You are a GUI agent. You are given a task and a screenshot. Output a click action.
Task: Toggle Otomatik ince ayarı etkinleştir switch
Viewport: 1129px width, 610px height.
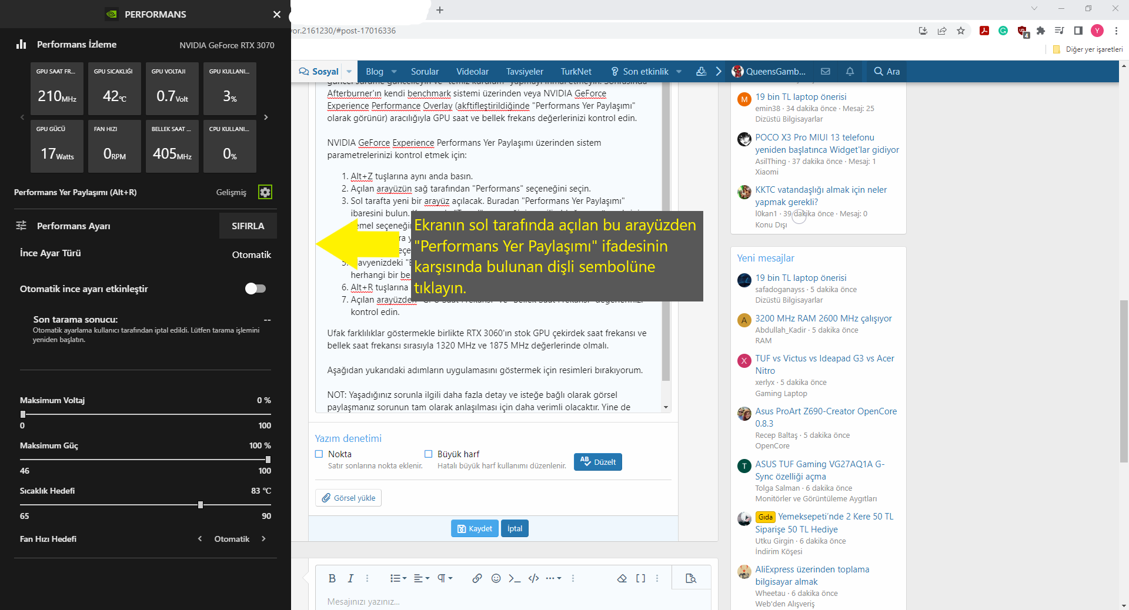255,289
